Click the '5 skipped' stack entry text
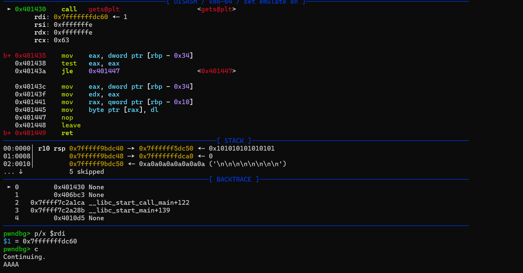This screenshot has height=273, width=523. (86, 172)
